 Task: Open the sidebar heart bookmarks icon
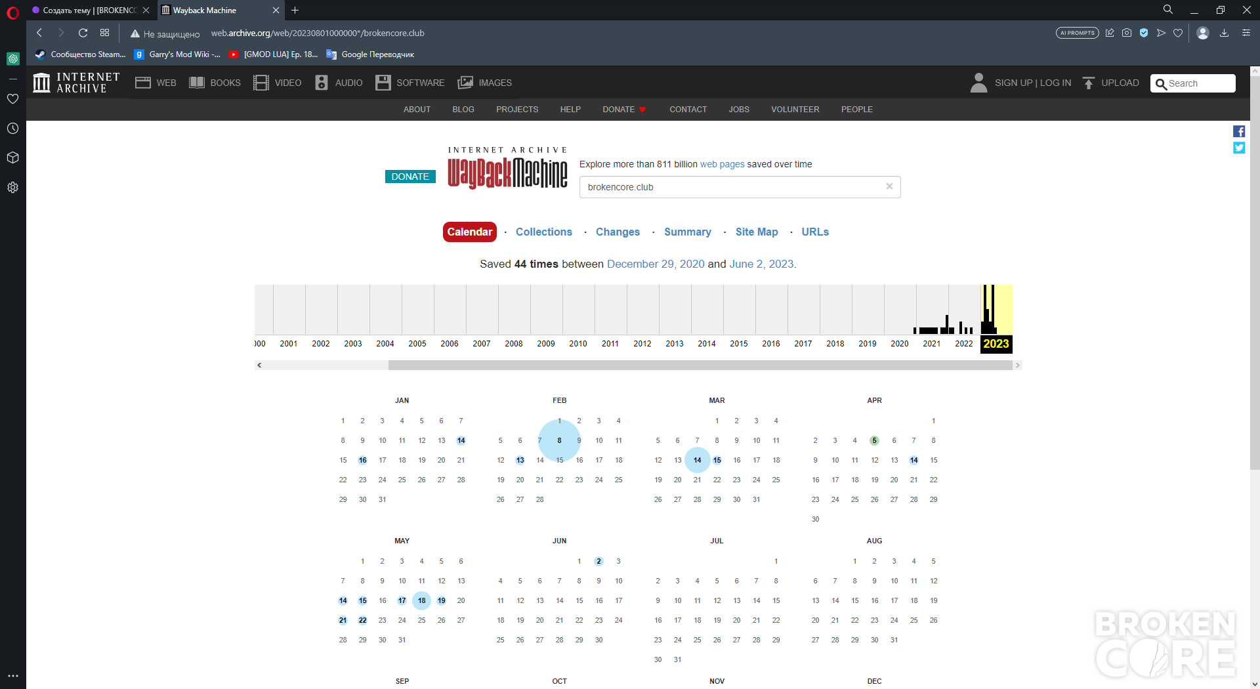click(x=12, y=99)
